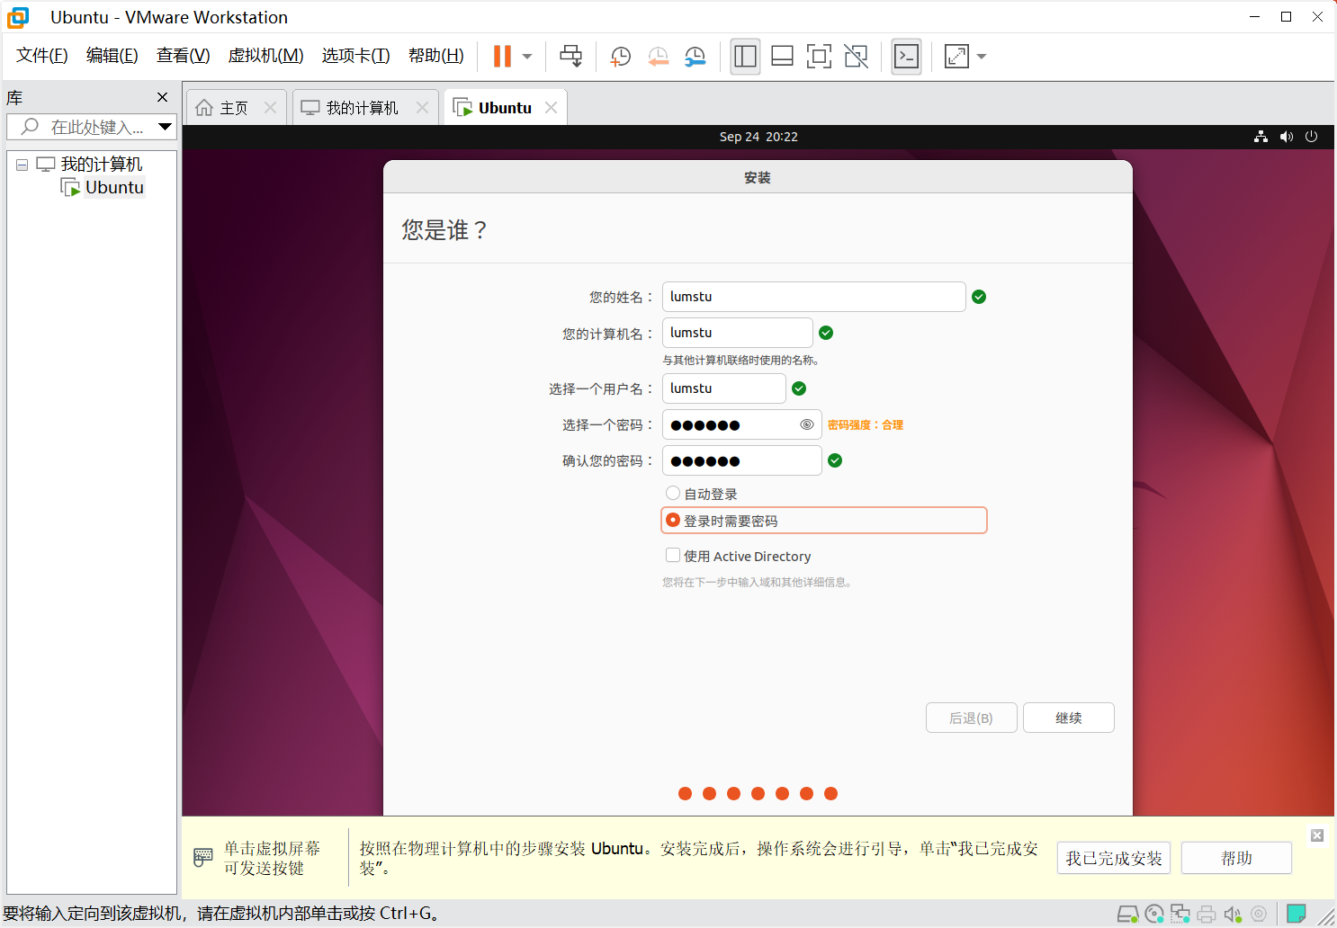Open the library search filter dropdown
The image size is (1337, 928).
[x=166, y=127]
